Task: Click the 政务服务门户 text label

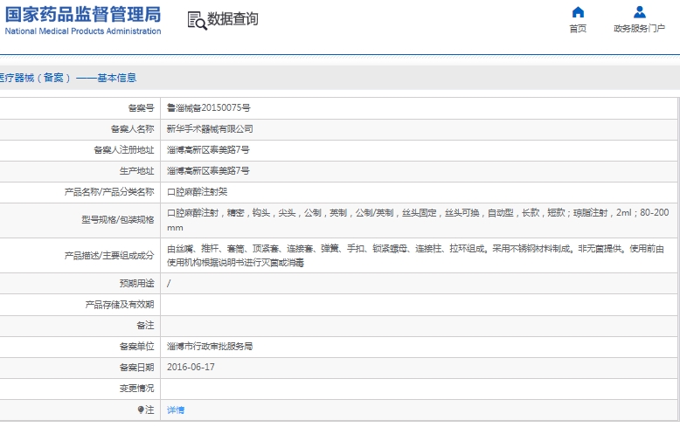Action: (639, 29)
